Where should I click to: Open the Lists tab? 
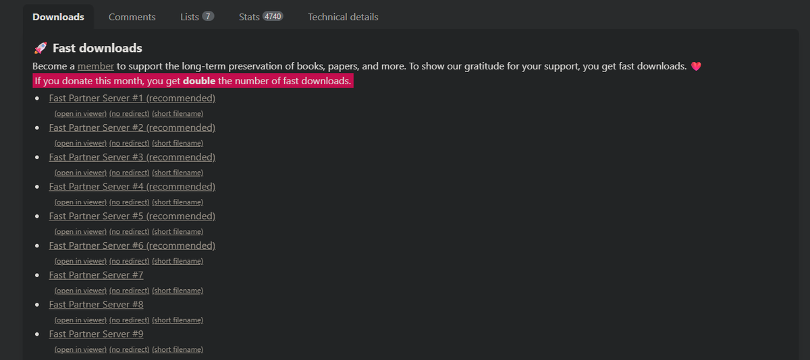click(x=196, y=17)
